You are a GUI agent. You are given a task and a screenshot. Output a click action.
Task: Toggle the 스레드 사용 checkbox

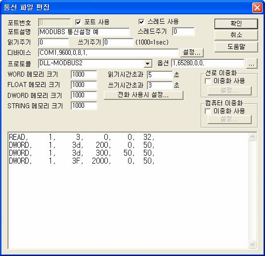click(x=141, y=22)
